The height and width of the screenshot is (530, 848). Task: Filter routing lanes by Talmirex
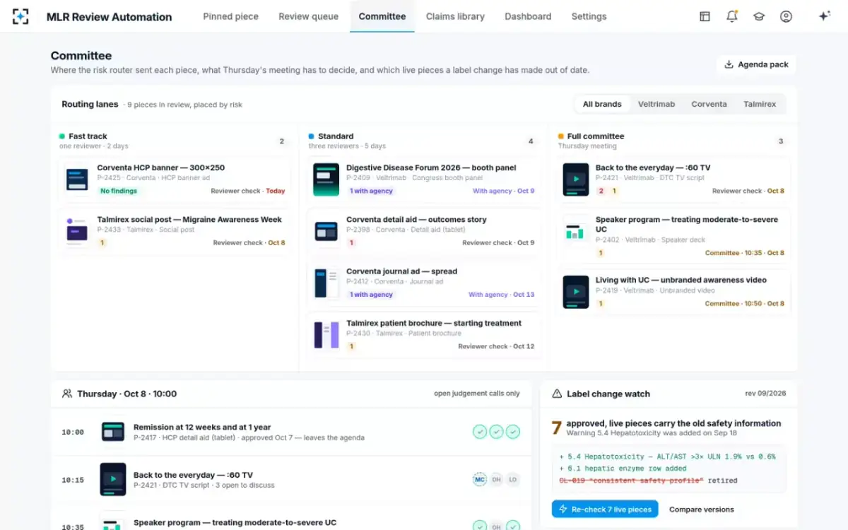pyautogui.click(x=760, y=104)
